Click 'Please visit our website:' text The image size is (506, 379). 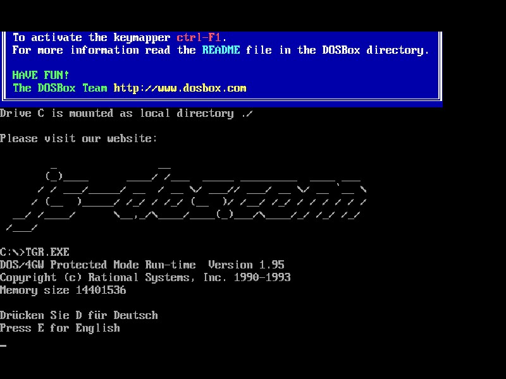[78, 138]
